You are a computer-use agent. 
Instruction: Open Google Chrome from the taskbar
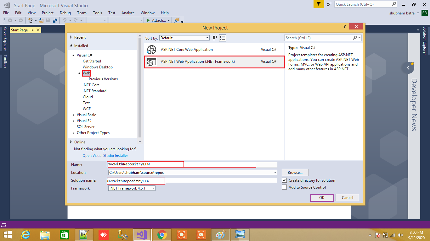coord(162,235)
